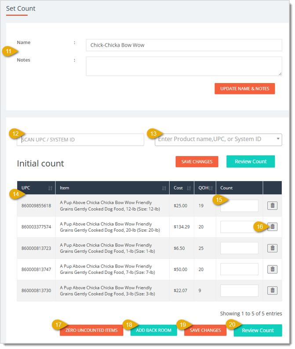Click the Notes resize handle corner
This screenshot has height=349, width=295.
280,74
